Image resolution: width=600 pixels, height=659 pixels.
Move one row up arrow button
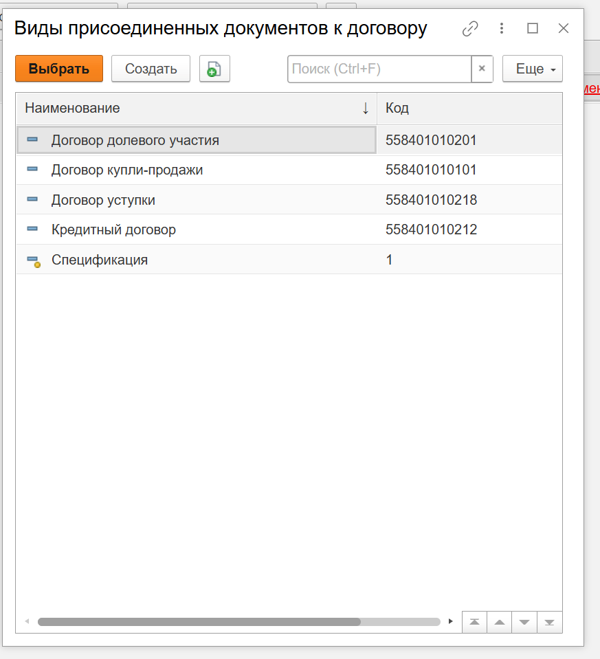point(500,622)
